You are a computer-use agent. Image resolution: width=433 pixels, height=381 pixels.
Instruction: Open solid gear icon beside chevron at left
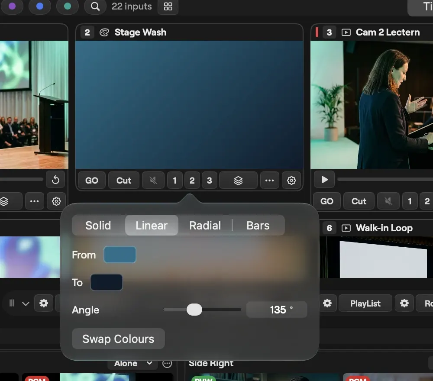click(44, 303)
